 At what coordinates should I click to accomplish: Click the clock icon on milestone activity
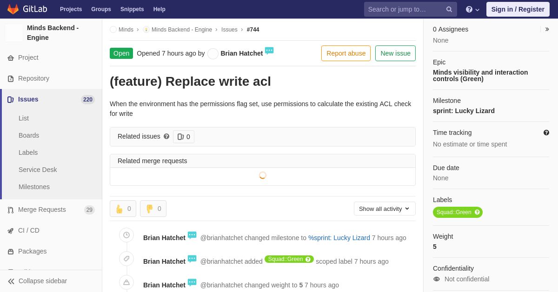[x=126, y=235]
